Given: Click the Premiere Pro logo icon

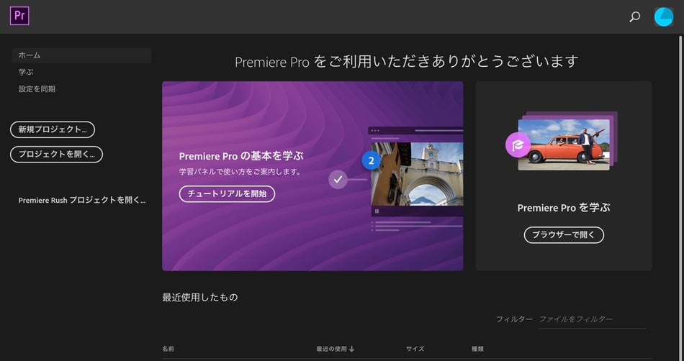Looking at the screenshot, I should [x=19, y=16].
